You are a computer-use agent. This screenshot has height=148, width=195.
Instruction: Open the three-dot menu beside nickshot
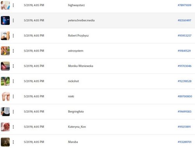coord(13,81)
